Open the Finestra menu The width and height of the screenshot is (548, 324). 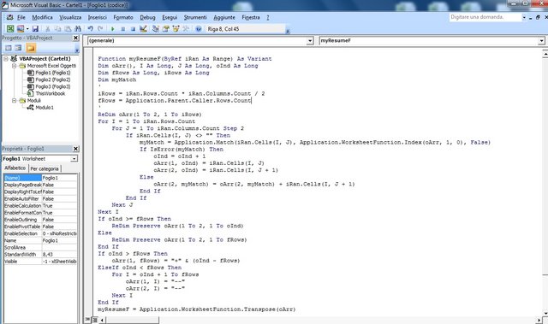(x=251, y=17)
